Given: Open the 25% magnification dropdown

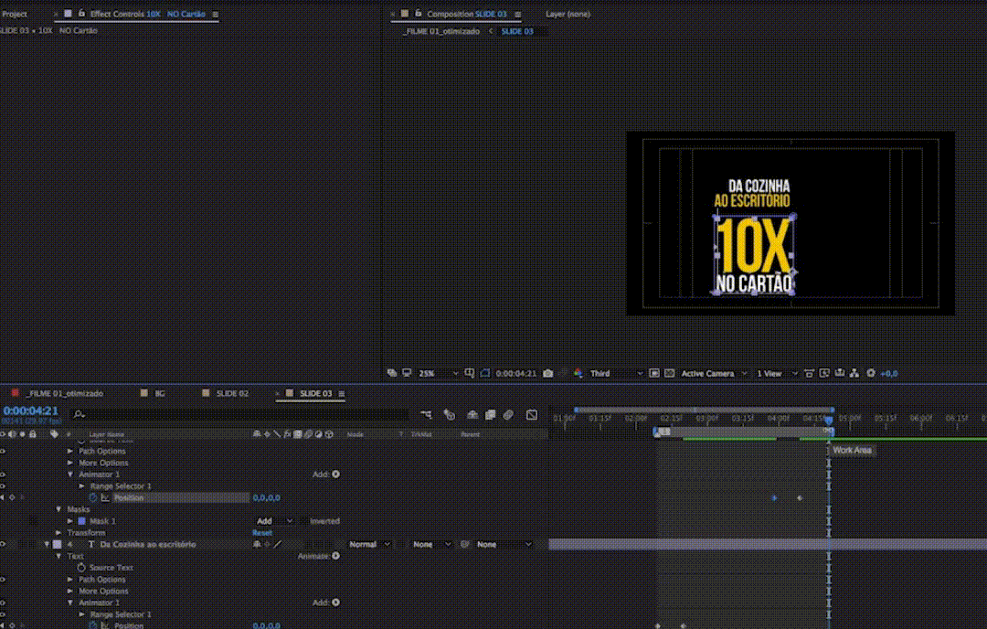Looking at the screenshot, I should click(x=435, y=373).
